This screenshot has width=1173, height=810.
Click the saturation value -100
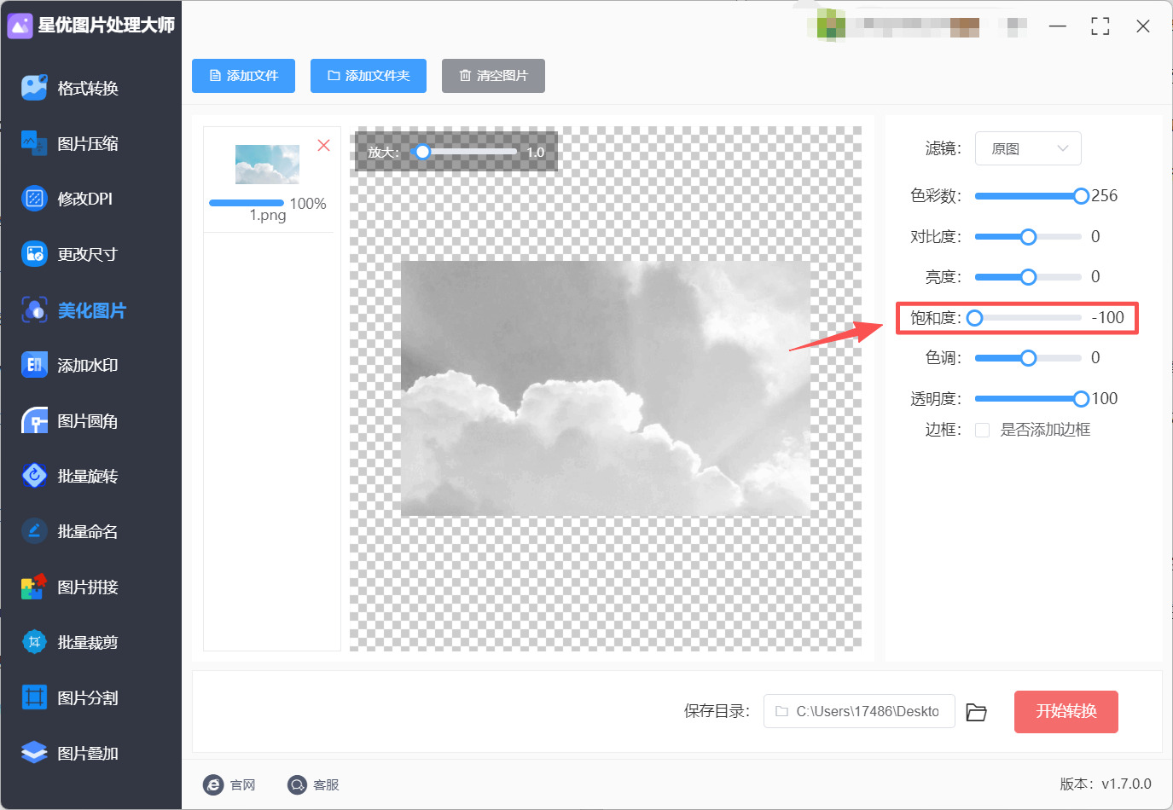click(x=1108, y=318)
